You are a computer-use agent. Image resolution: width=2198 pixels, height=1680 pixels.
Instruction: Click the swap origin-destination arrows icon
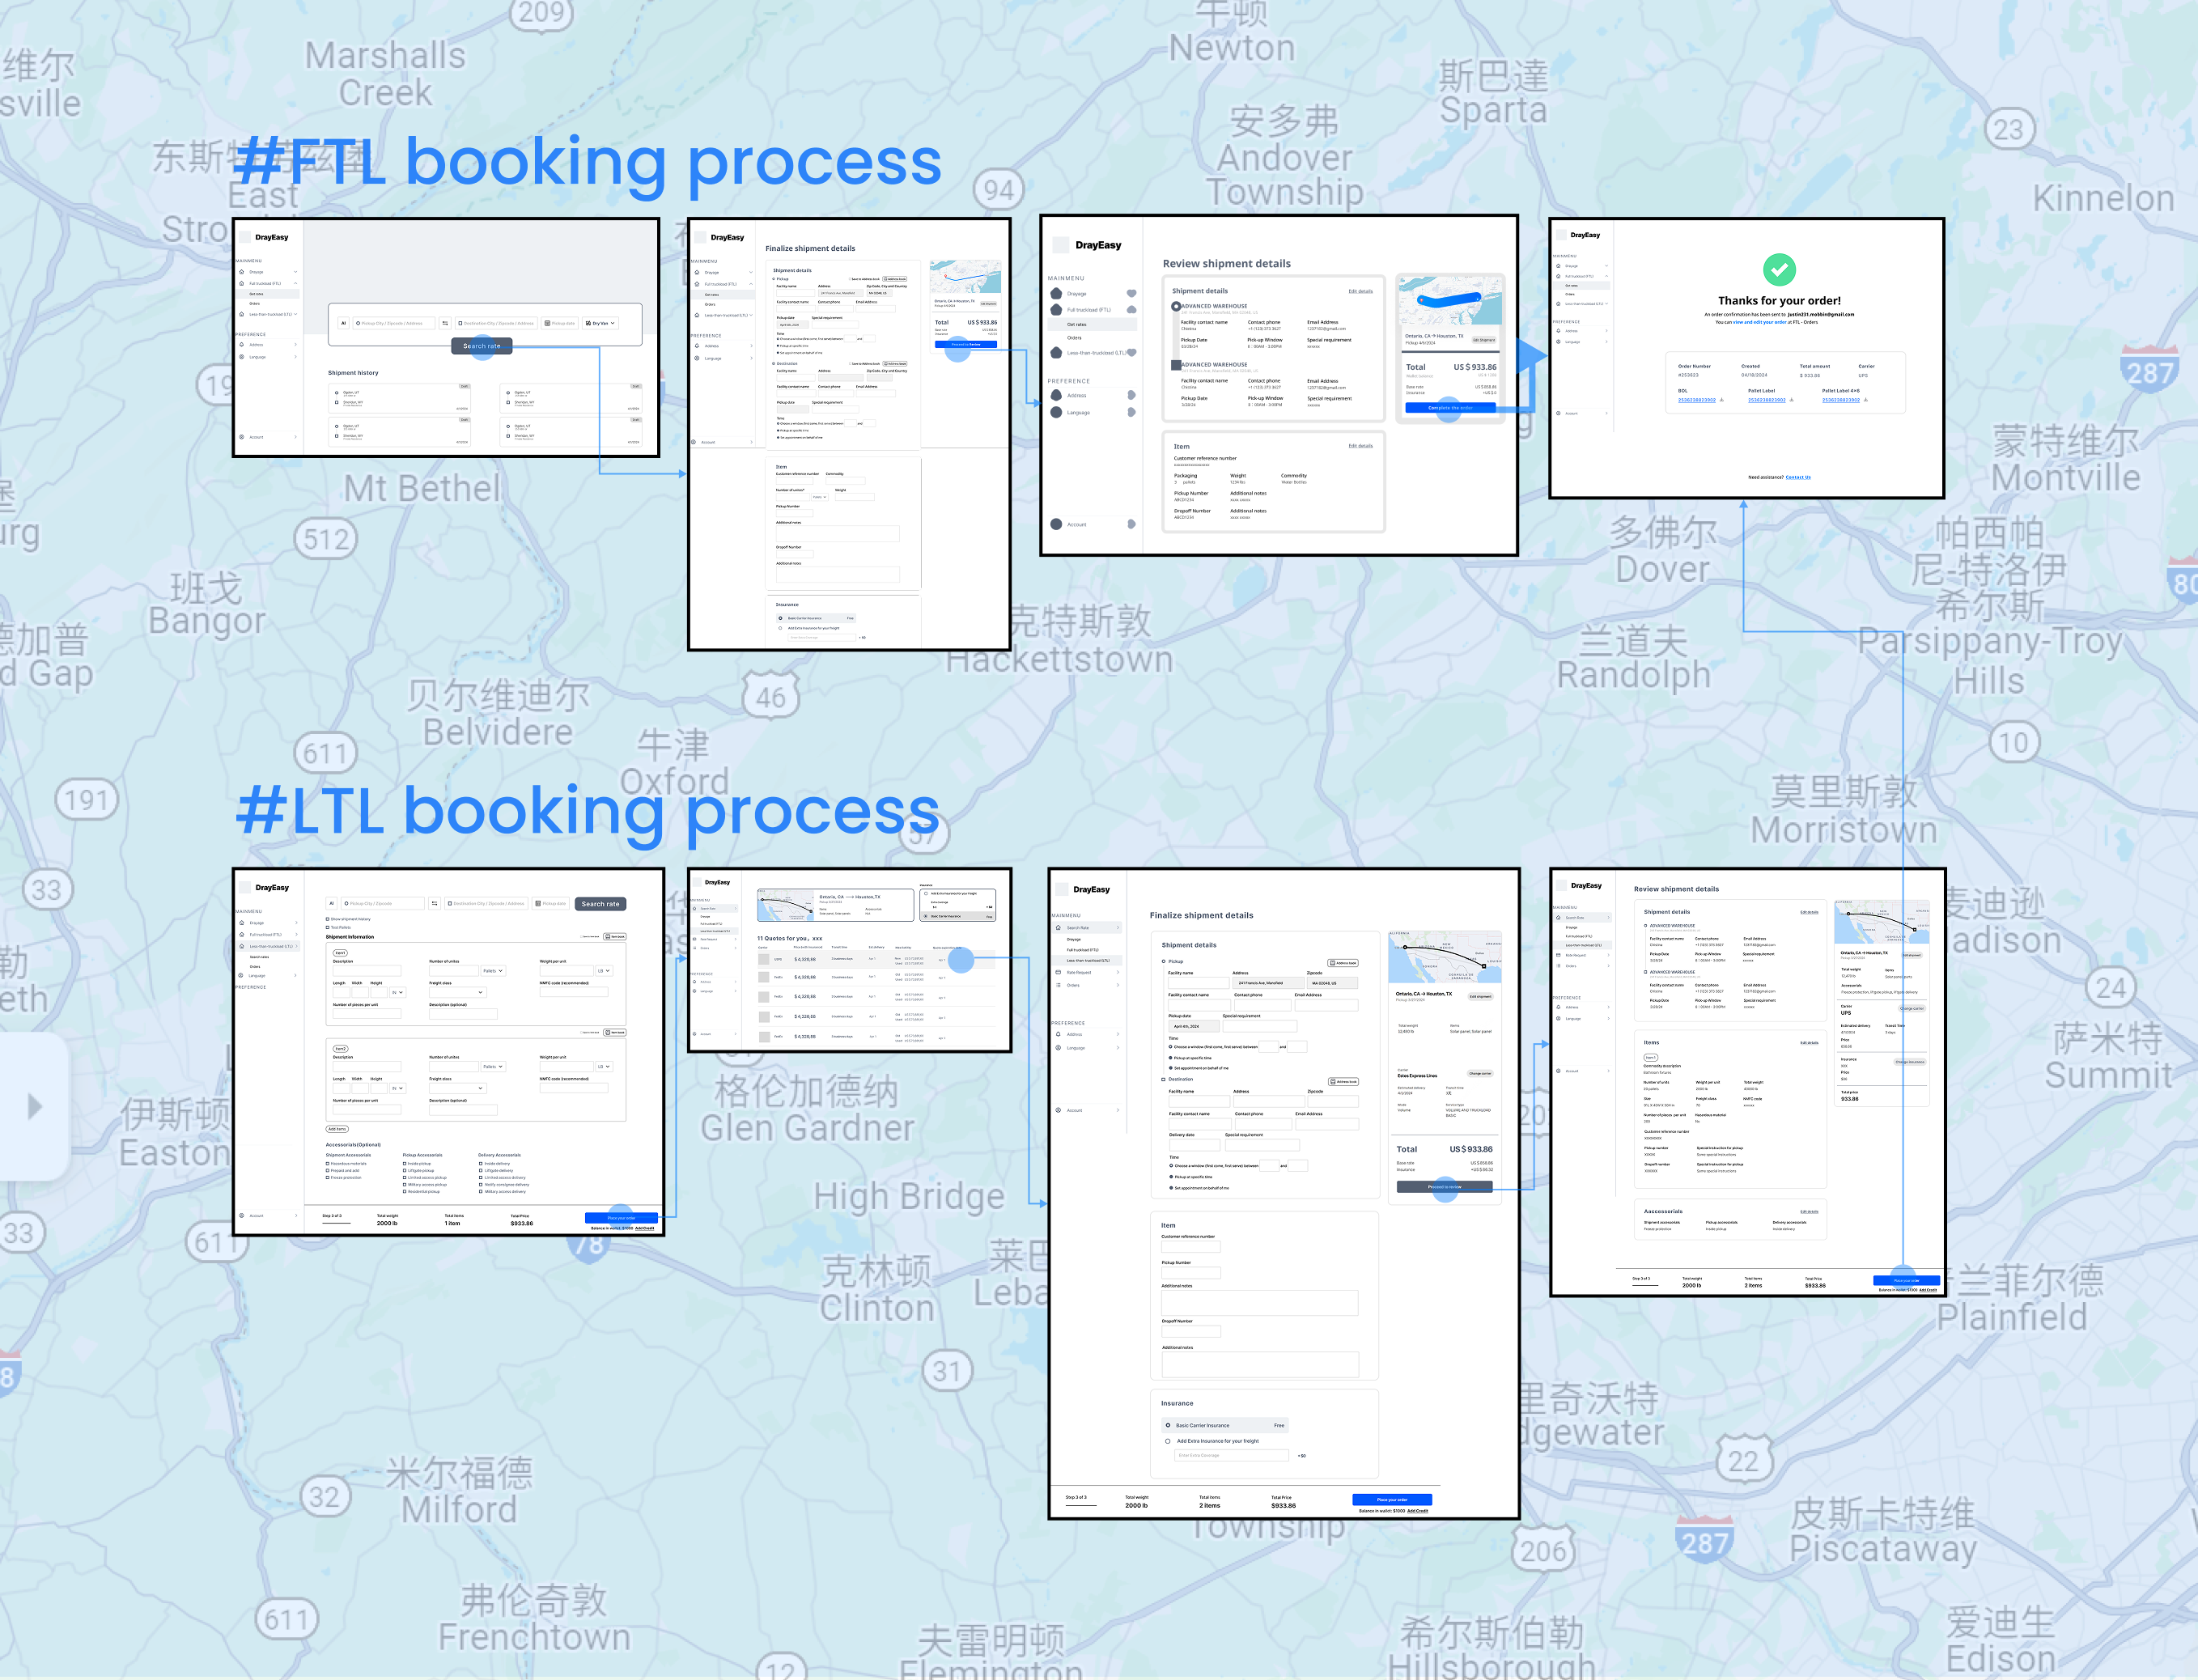(x=445, y=323)
